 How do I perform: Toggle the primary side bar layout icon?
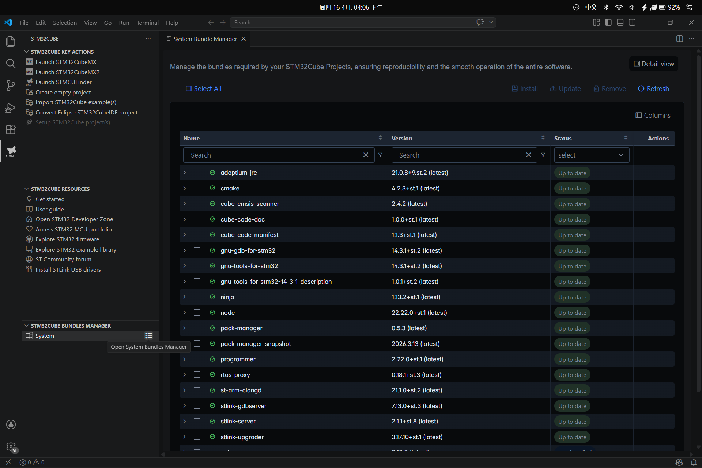point(608,22)
